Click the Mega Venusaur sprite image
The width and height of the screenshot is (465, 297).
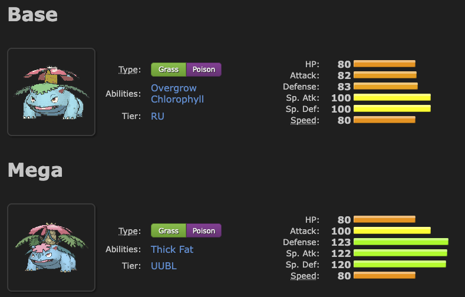[x=51, y=247]
